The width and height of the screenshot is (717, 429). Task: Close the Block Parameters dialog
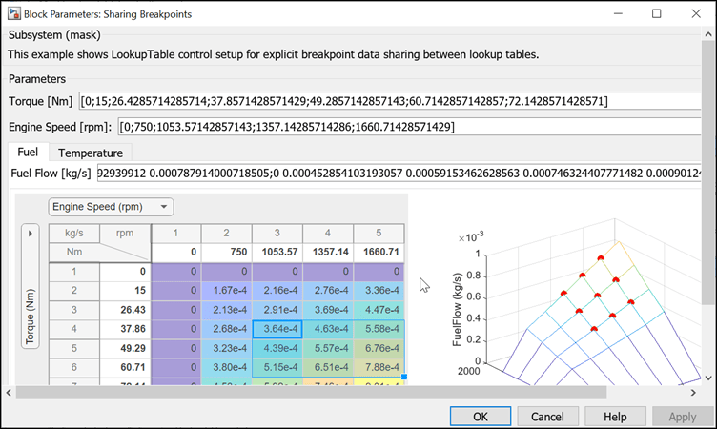click(x=696, y=13)
